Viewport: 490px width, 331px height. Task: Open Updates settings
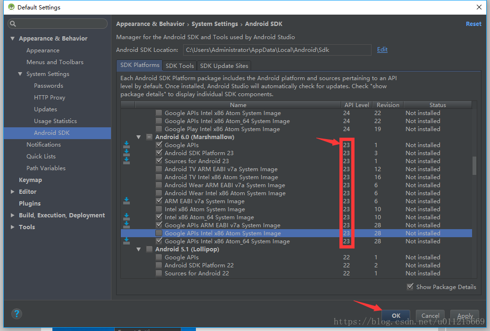(45, 109)
